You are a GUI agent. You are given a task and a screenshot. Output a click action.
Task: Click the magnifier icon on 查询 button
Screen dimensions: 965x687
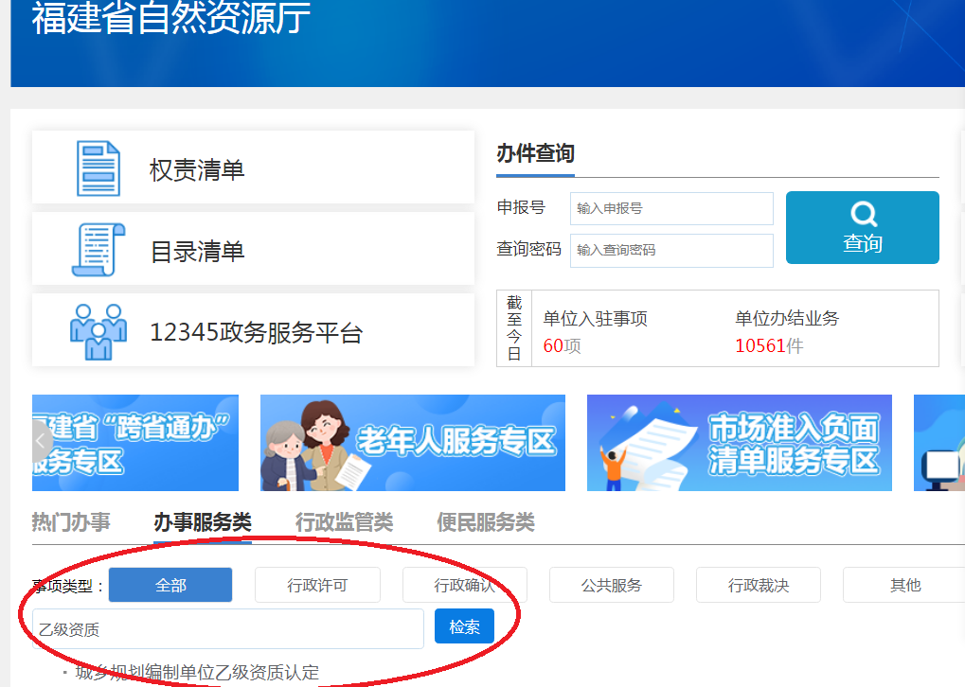pos(863,214)
